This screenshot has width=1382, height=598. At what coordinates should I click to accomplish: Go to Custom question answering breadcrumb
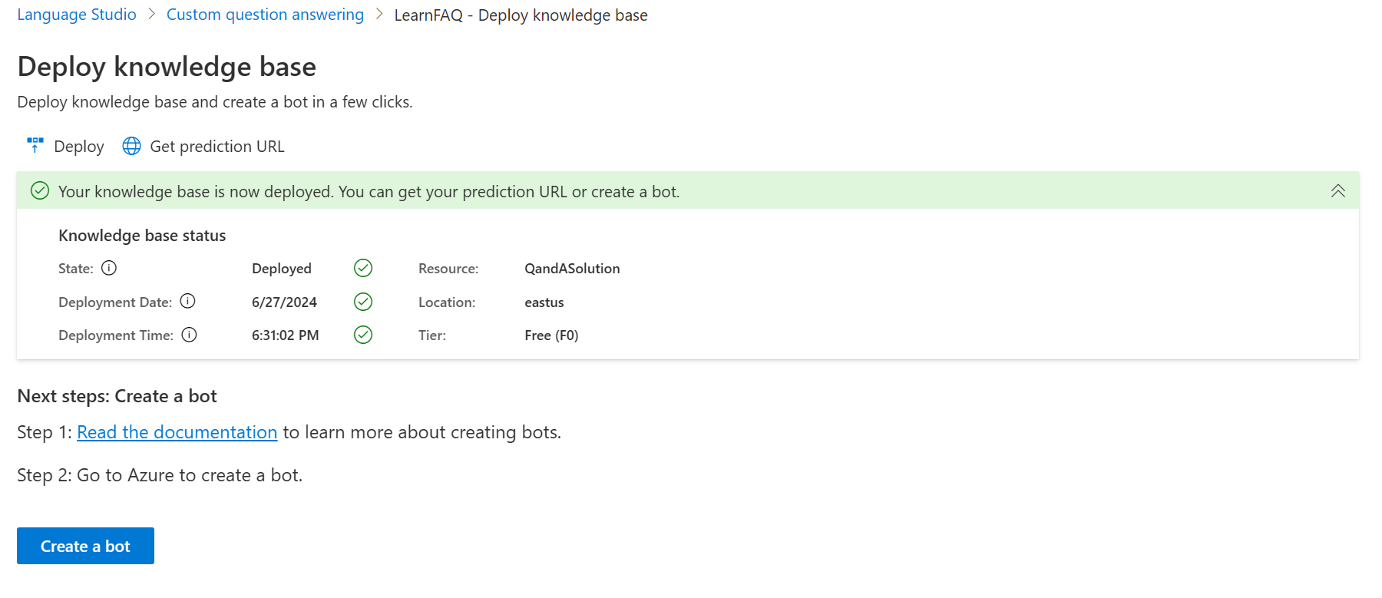pos(265,15)
